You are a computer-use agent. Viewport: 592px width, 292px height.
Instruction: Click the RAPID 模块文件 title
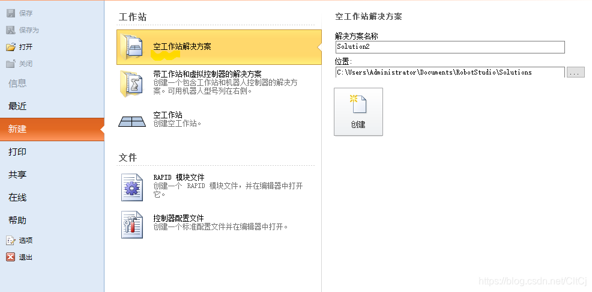pos(179,177)
